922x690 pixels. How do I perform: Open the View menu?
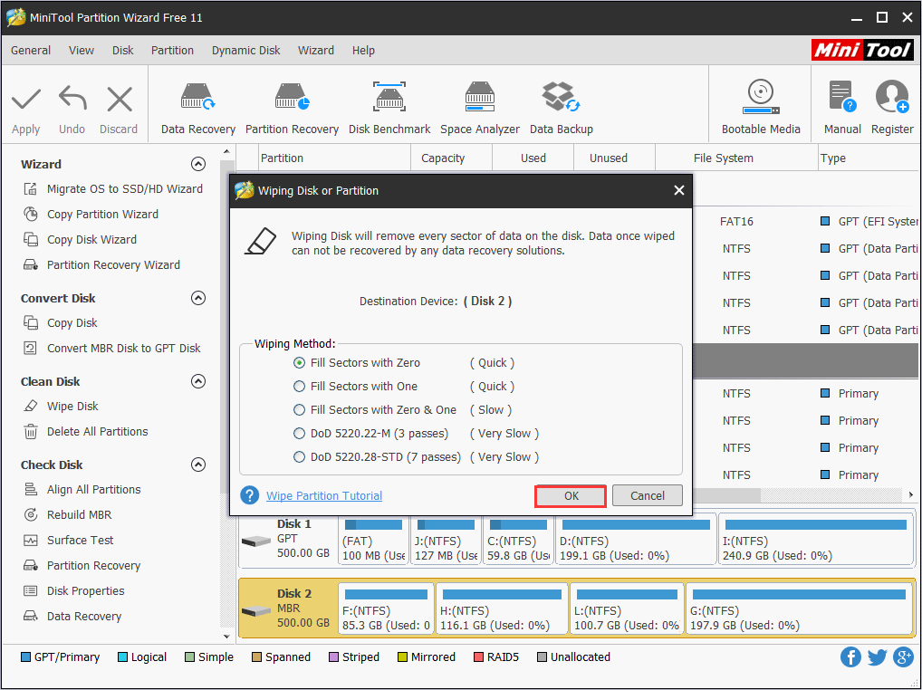[x=82, y=51]
